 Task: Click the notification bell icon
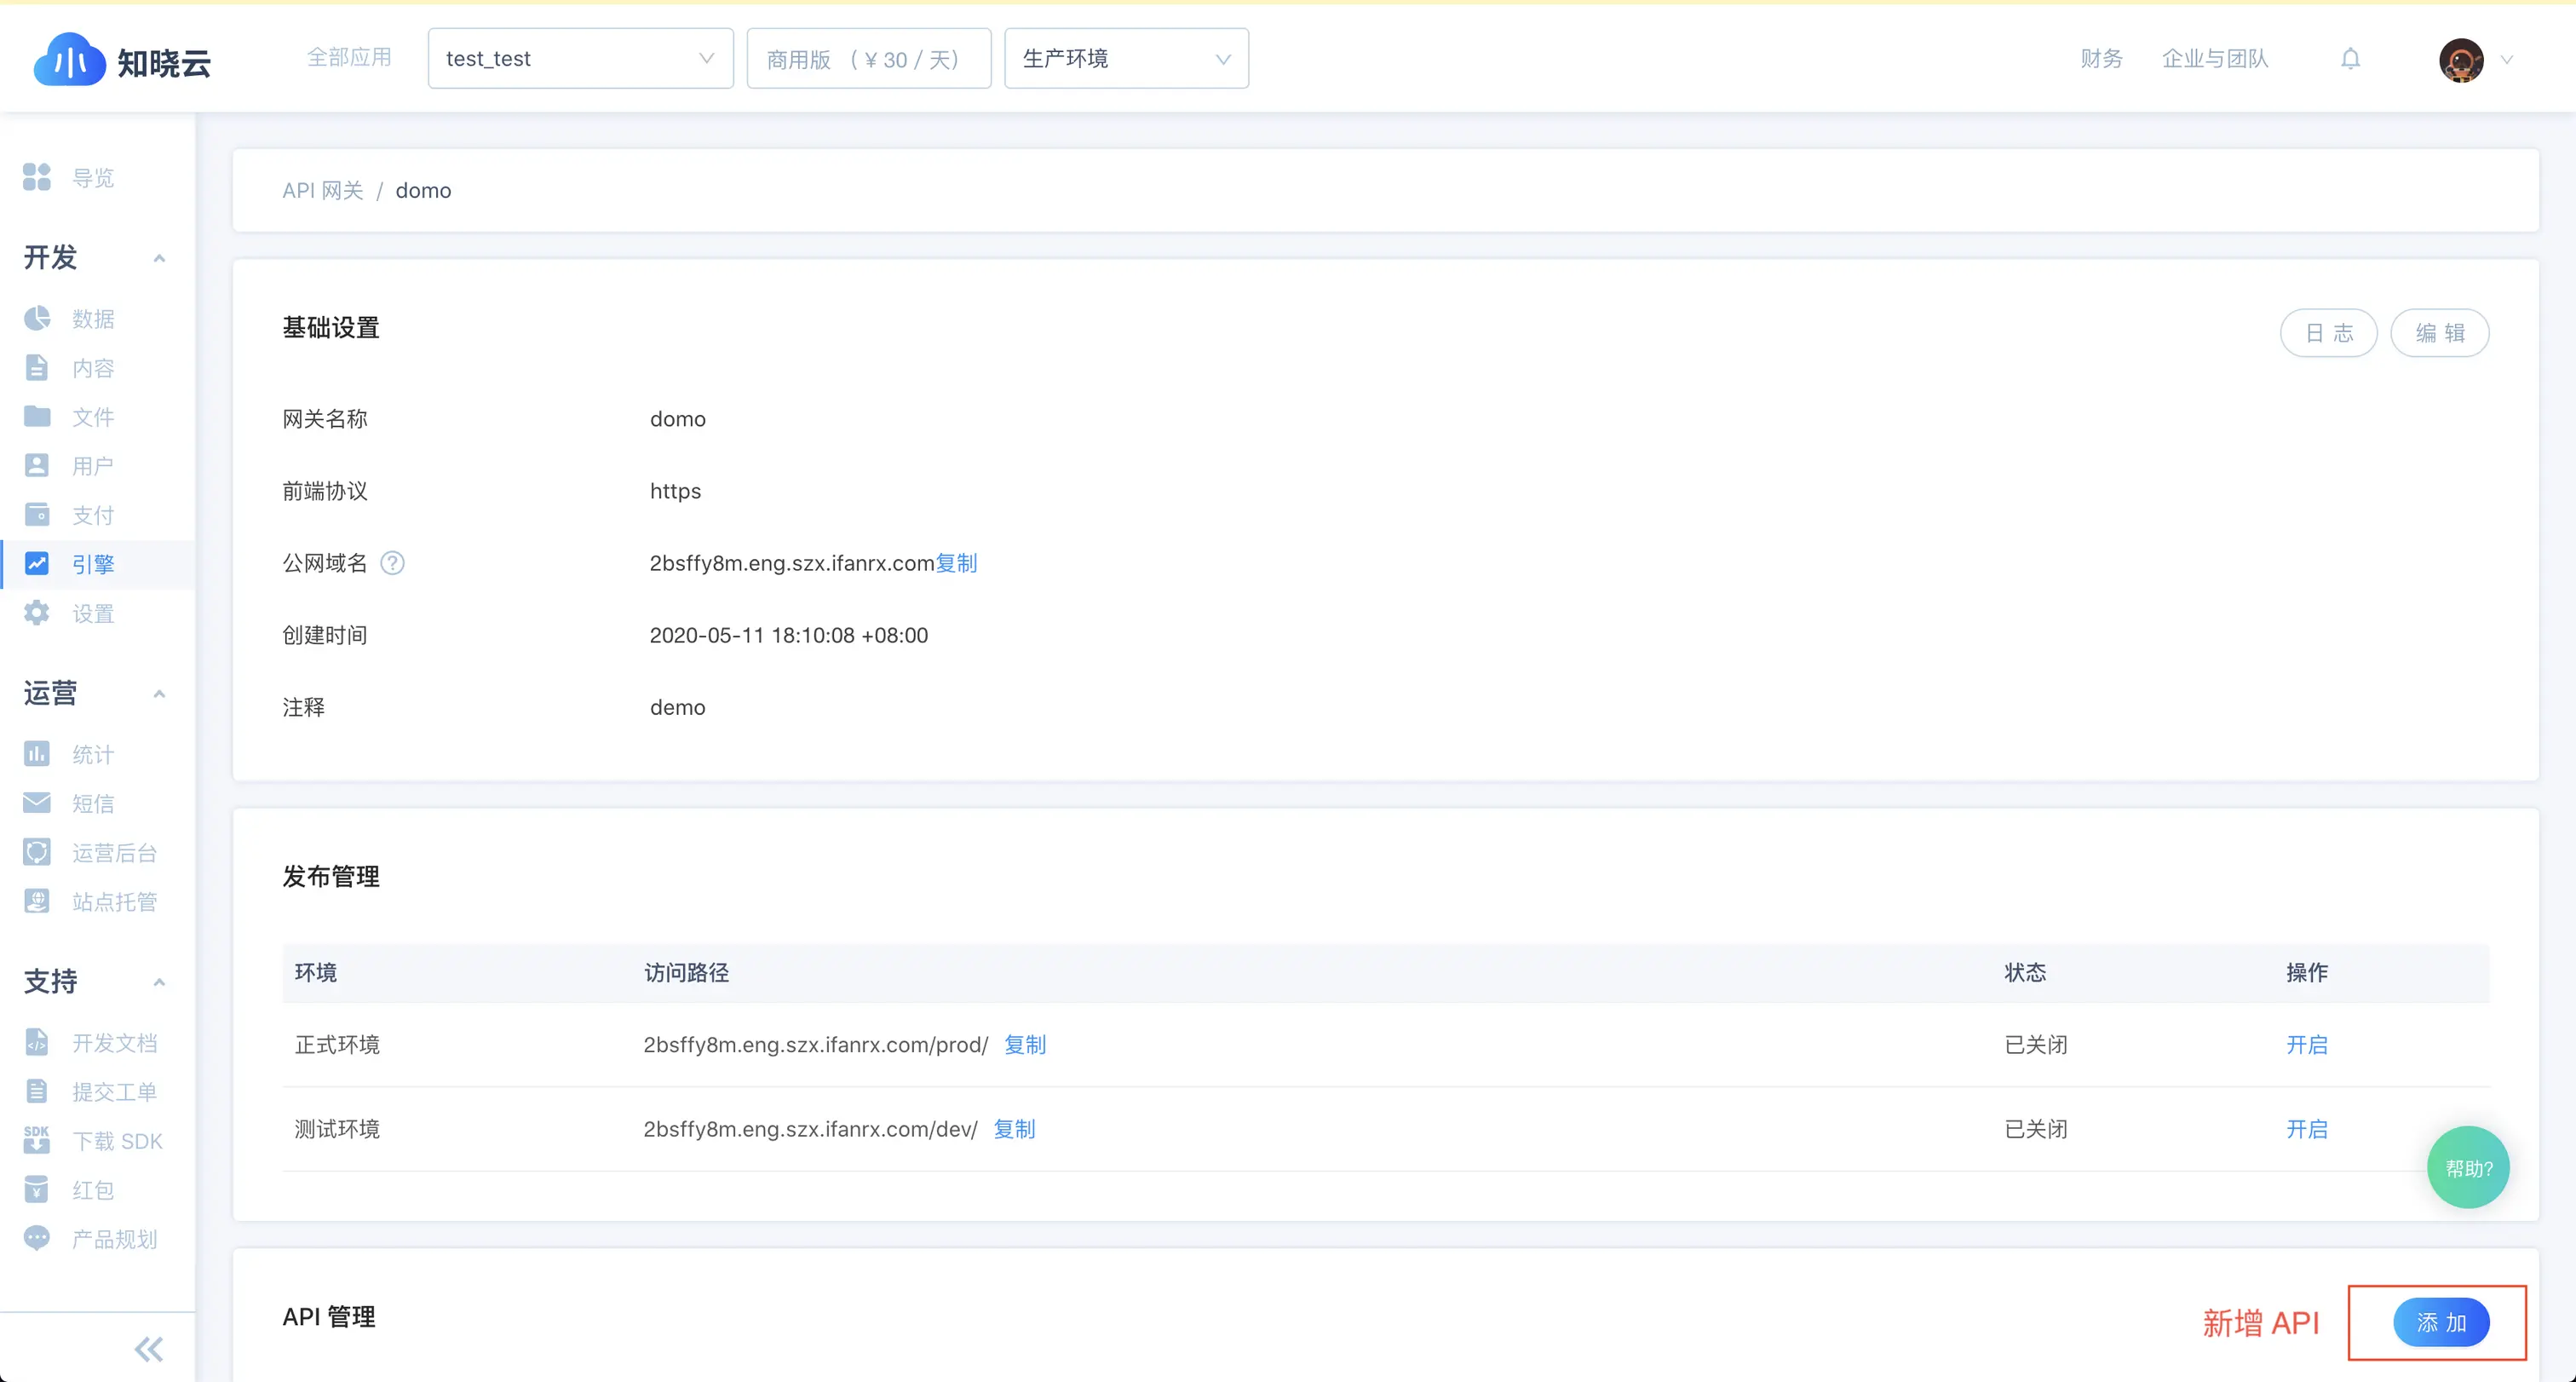click(x=2350, y=59)
